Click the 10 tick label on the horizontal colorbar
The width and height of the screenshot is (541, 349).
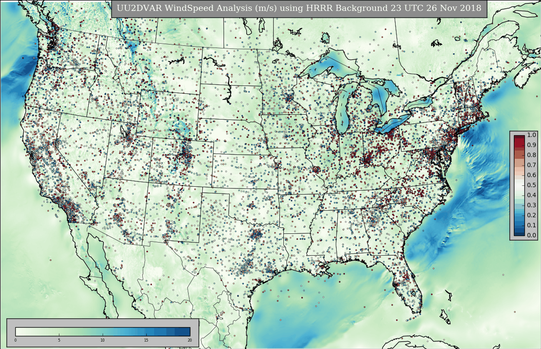point(103,340)
